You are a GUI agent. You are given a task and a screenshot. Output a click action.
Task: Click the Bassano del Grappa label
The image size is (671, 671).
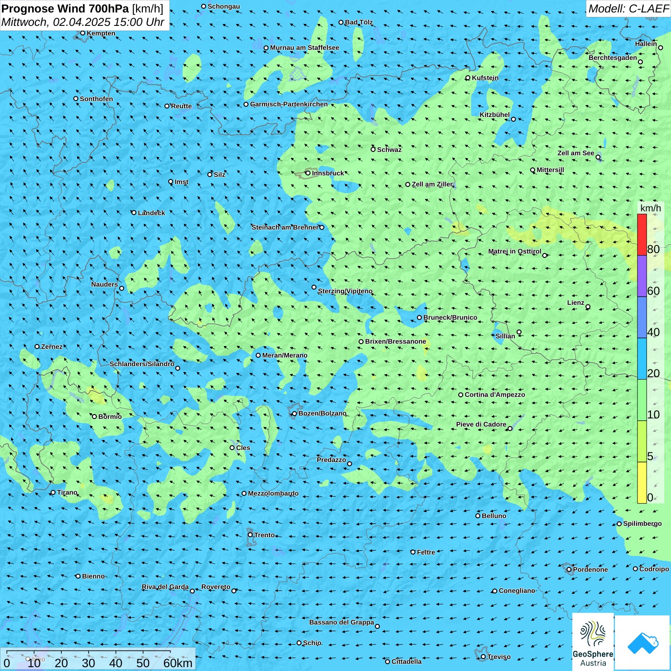click(x=341, y=622)
